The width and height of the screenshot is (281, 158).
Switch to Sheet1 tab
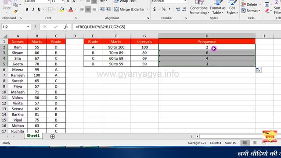tap(33, 136)
